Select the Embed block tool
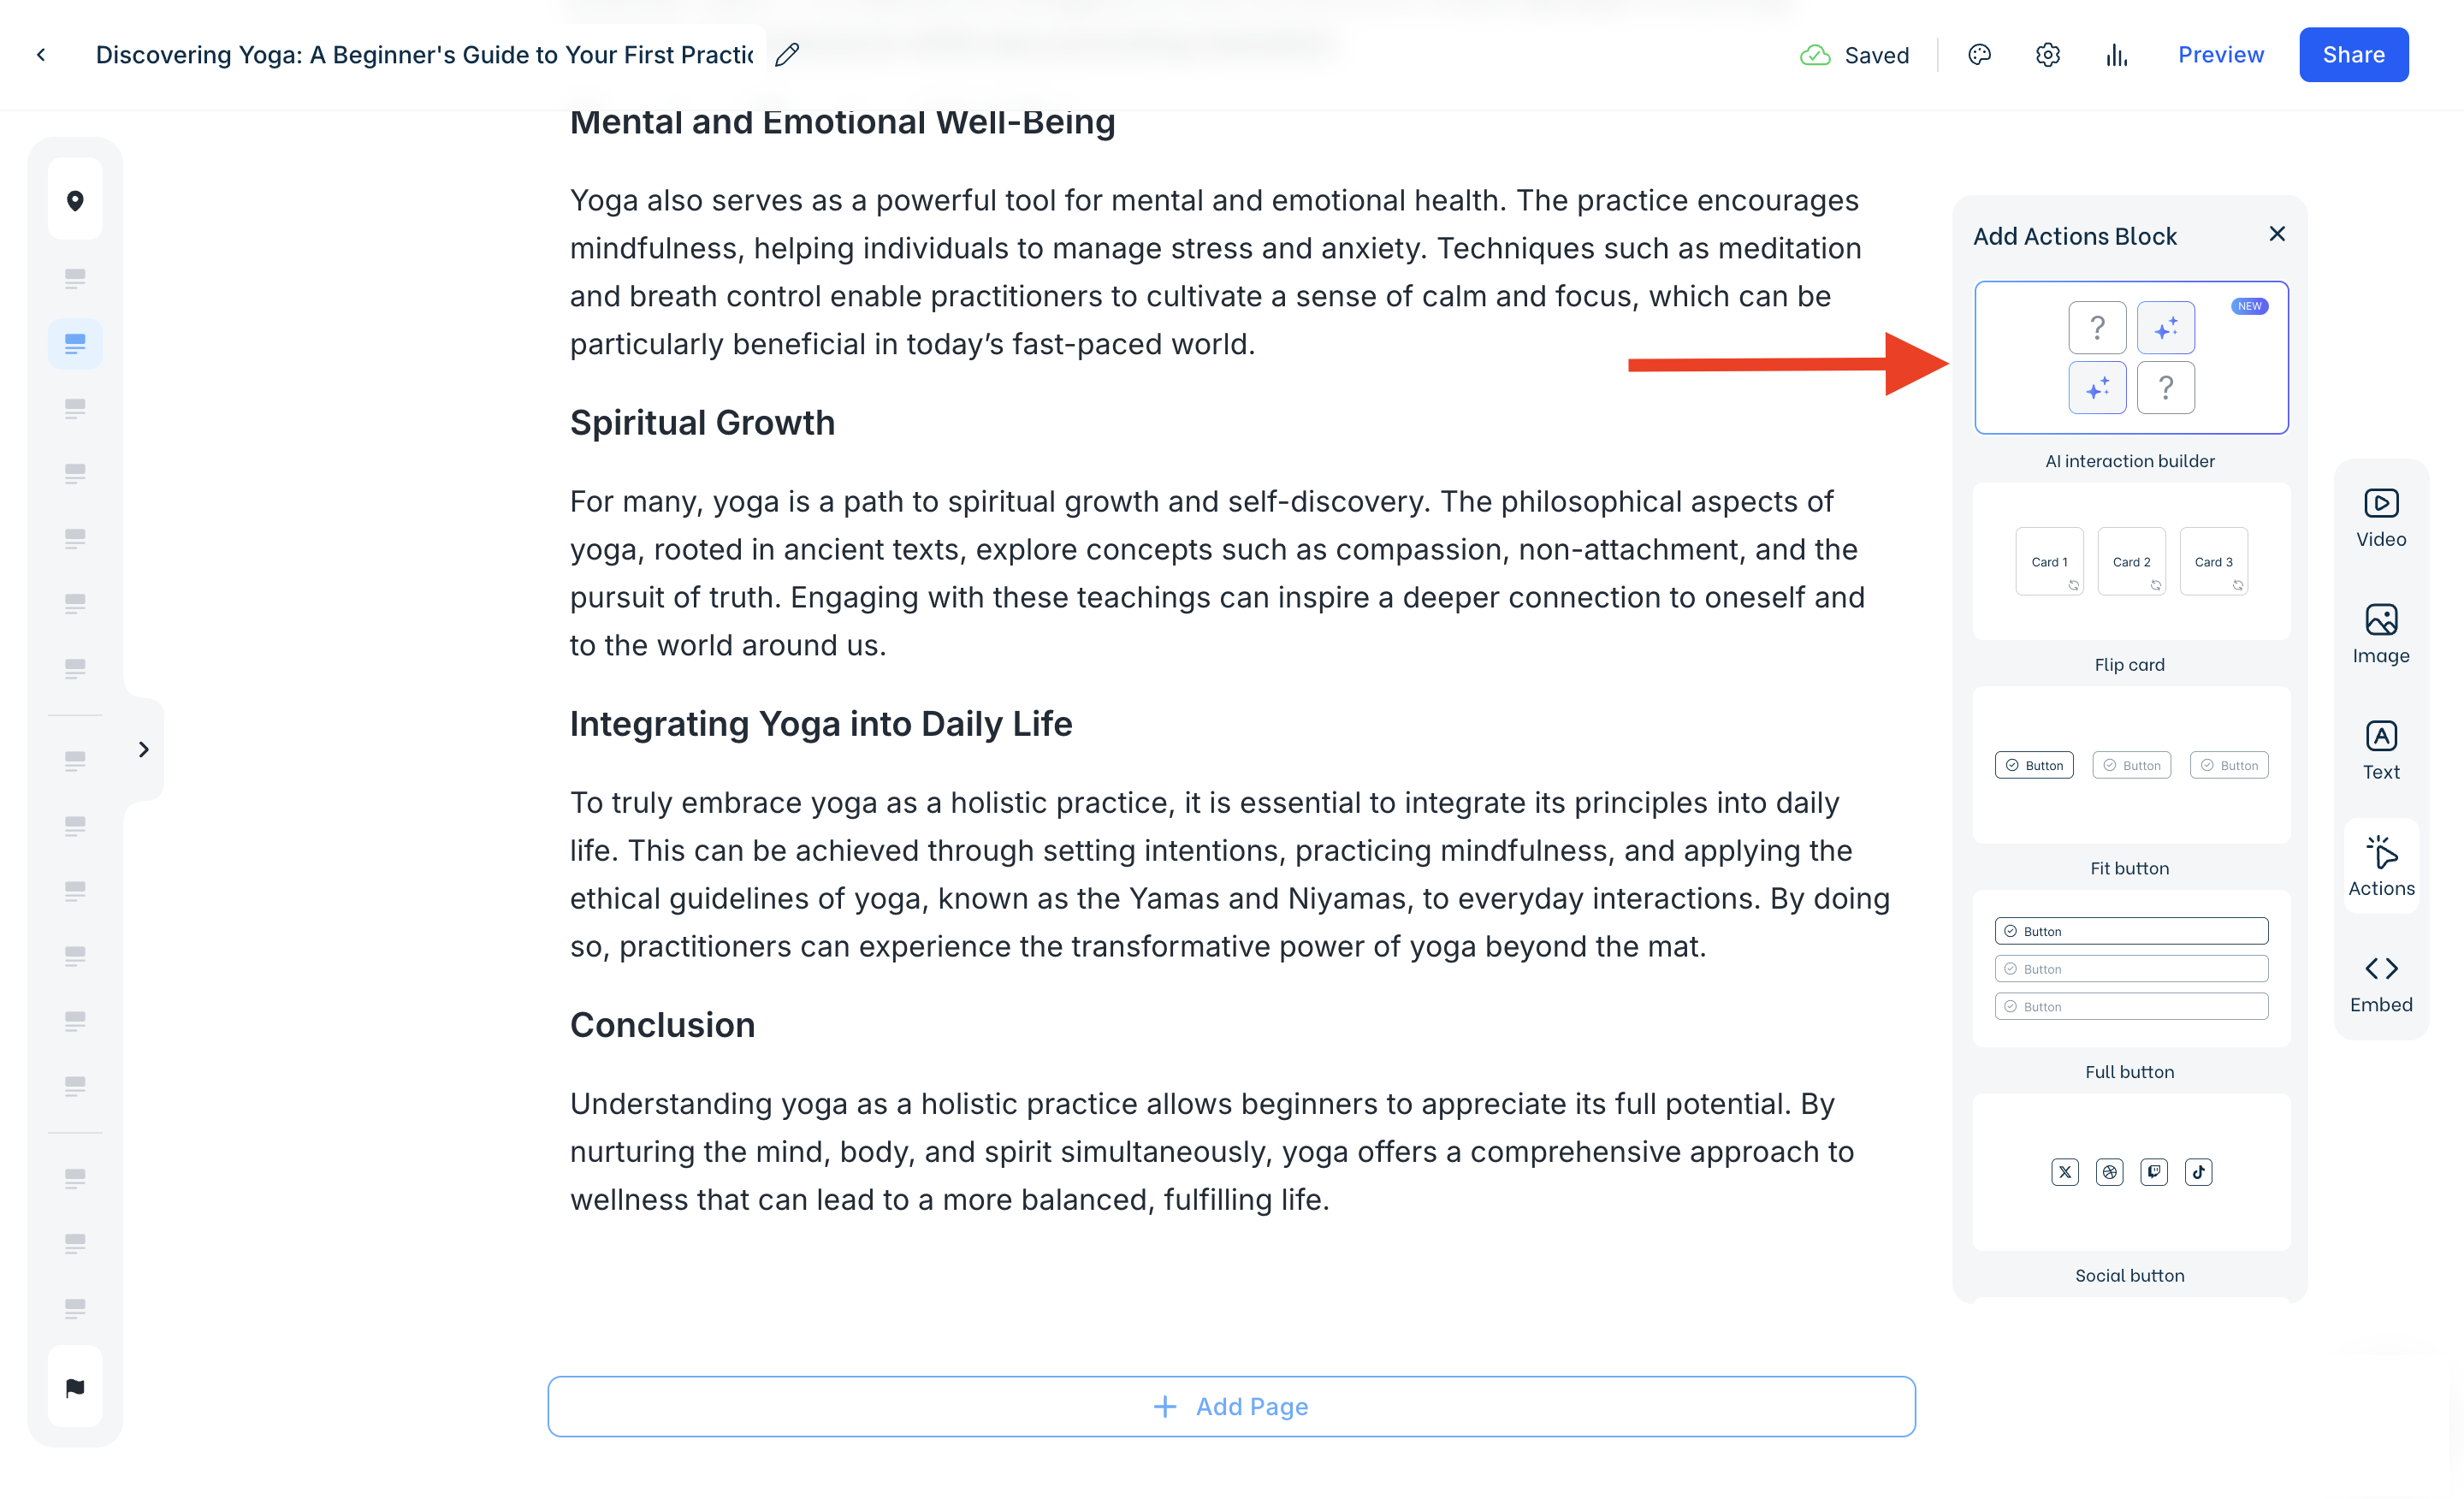 tap(2380, 983)
